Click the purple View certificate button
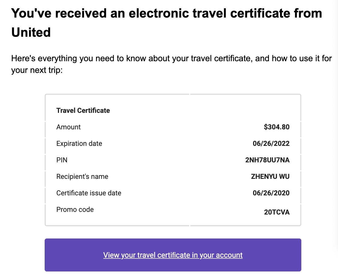338x280 pixels. [173, 255]
